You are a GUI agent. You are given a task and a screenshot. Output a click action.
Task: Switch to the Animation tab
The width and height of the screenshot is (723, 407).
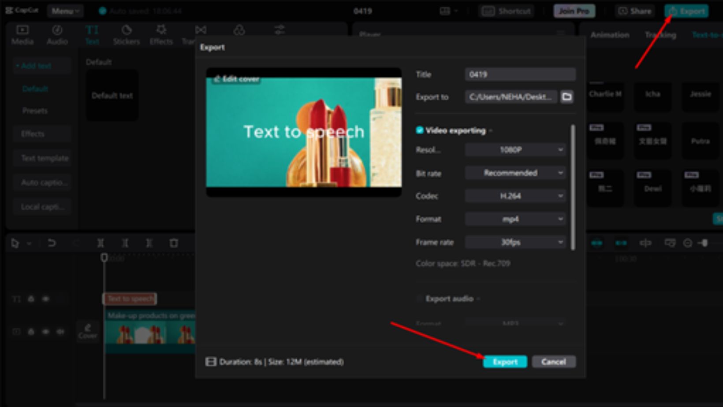[x=610, y=35]
